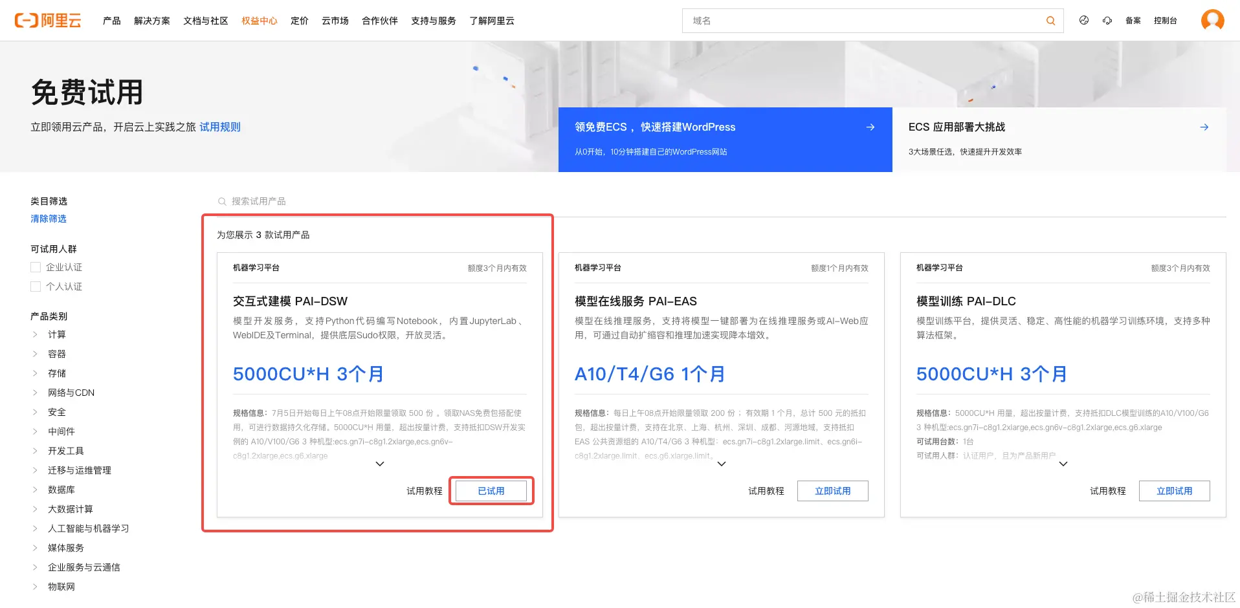The image size is (1240, 608).
Task: Expand the 大数据计算 category
Action: pyautogui.click(x=35, y=509)
